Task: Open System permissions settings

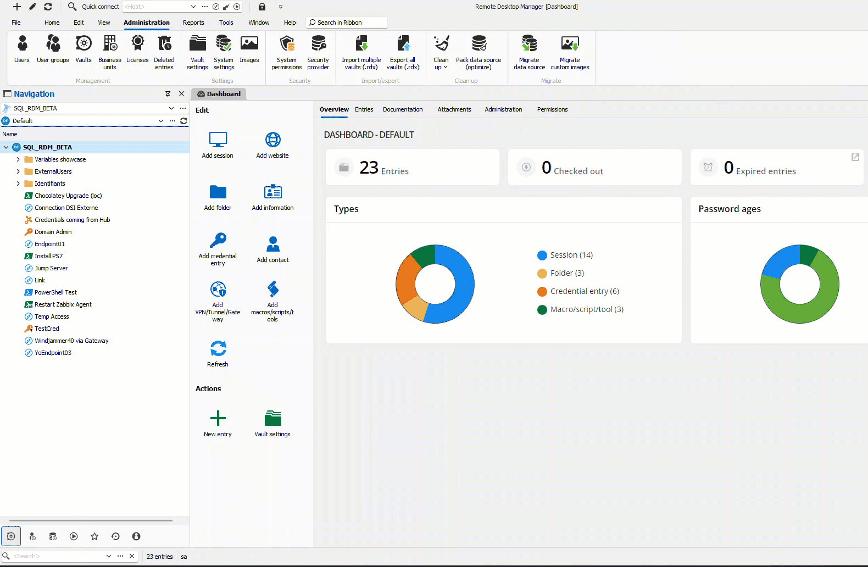Action: pos(286,49)
